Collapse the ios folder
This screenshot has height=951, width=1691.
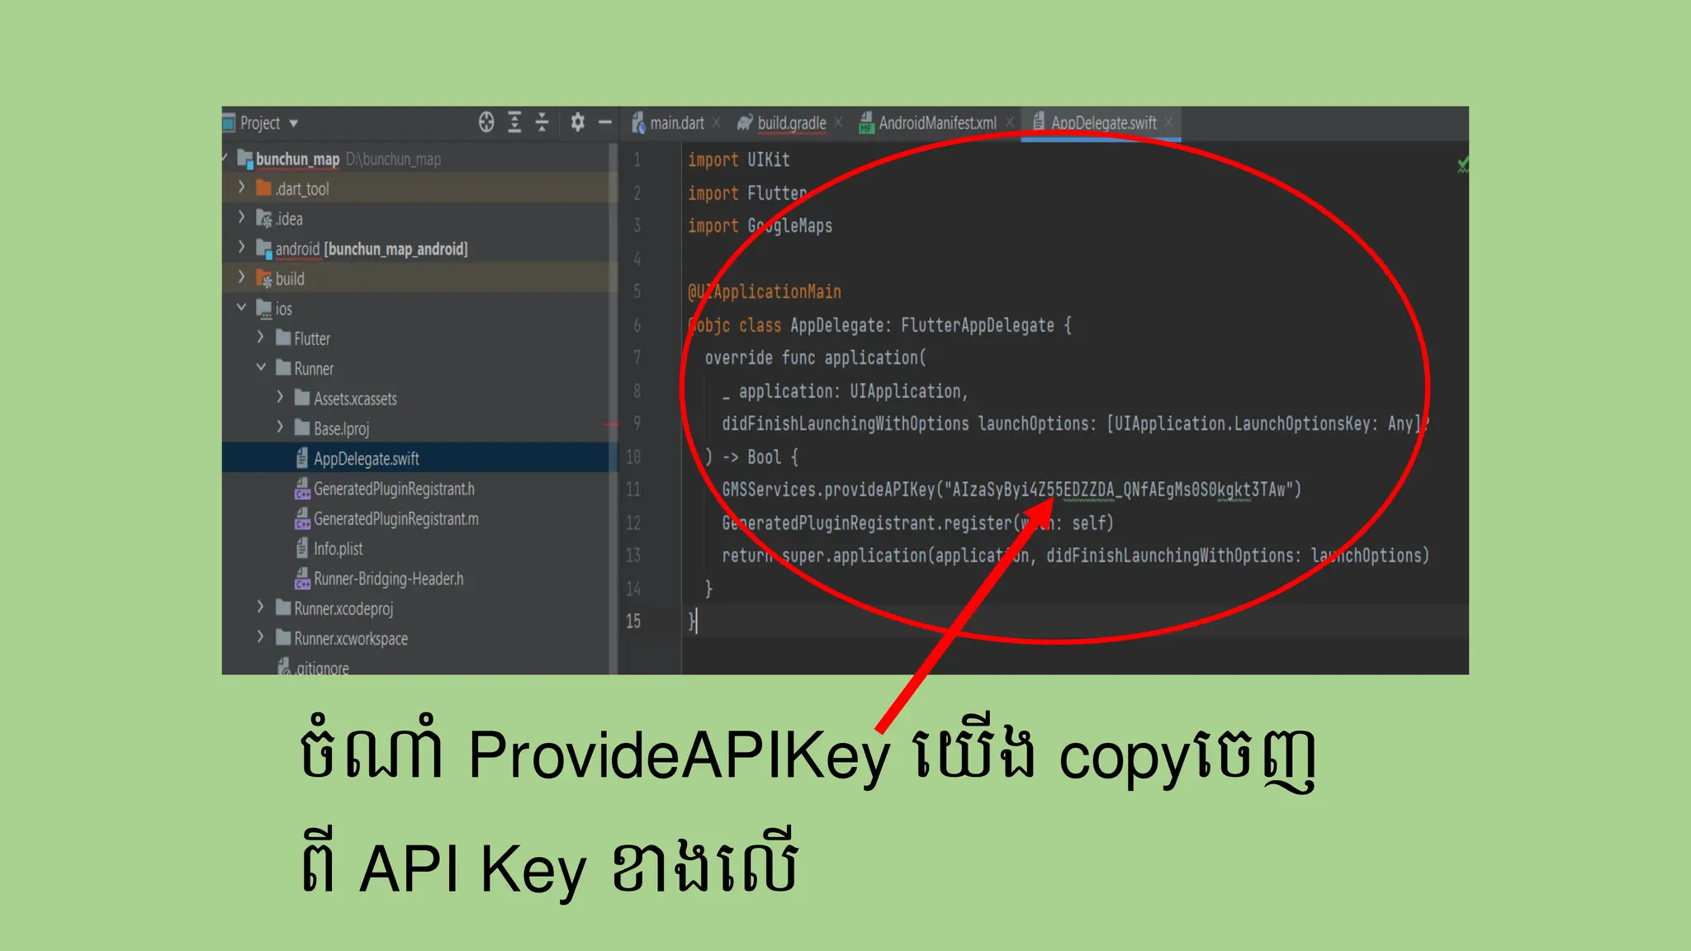(x=241, y=307)
